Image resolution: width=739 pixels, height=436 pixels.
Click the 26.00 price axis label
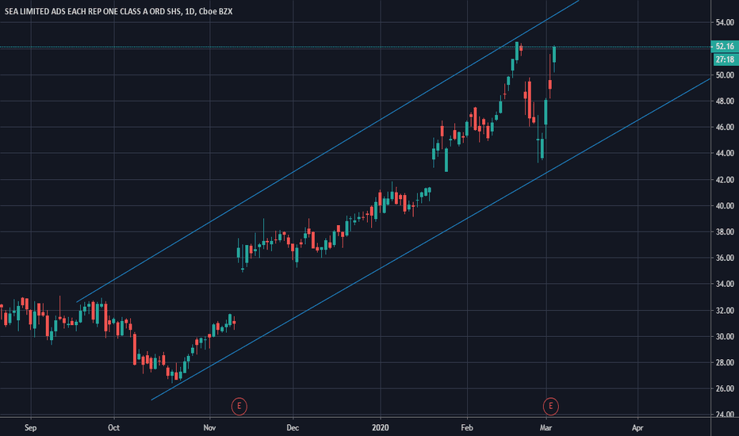point(725,388)
